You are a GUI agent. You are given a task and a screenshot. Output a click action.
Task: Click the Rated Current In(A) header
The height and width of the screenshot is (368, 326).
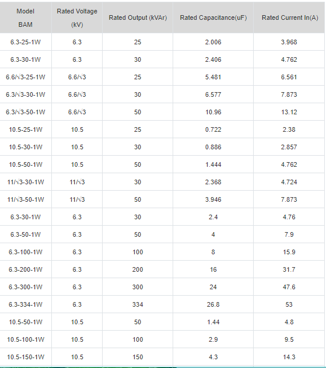pyautogui.click(x=290, y=18)
